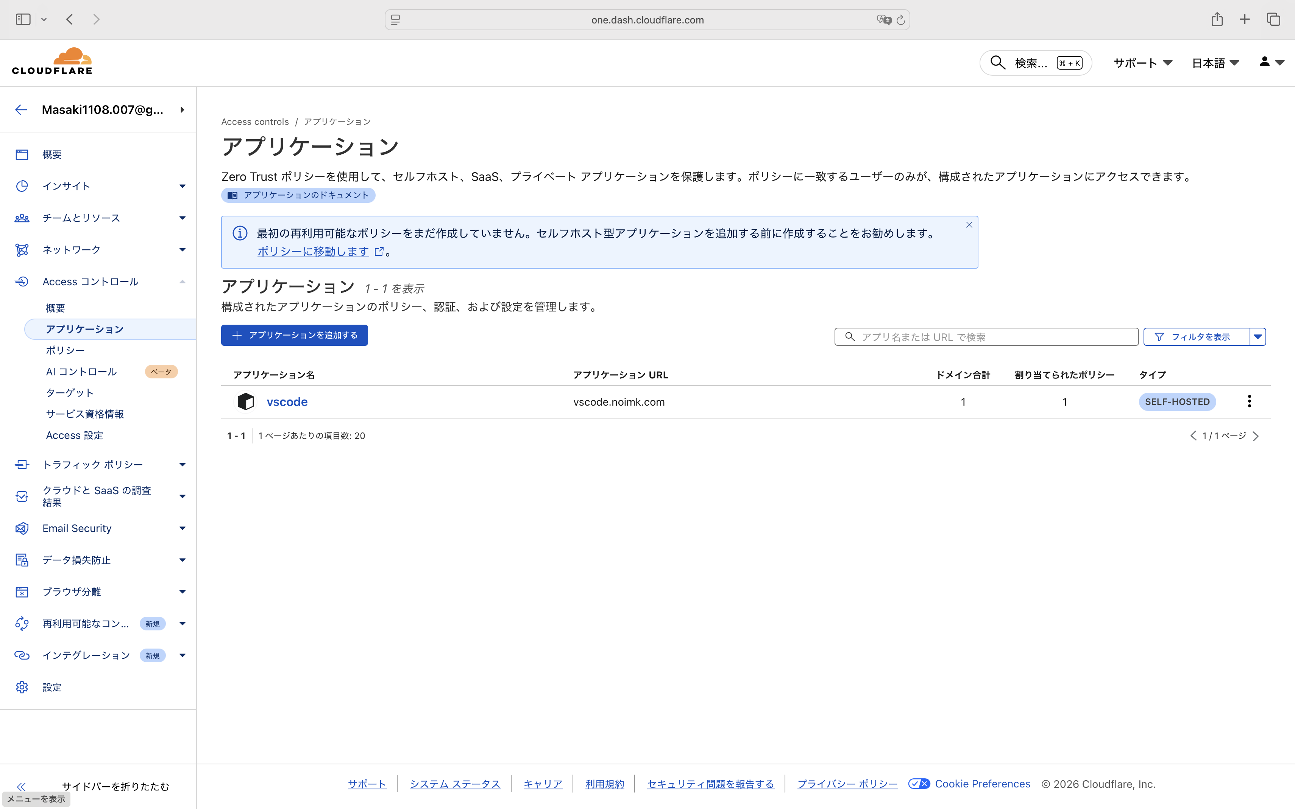Select the ブラウザ分離 icon

(22, 592)
